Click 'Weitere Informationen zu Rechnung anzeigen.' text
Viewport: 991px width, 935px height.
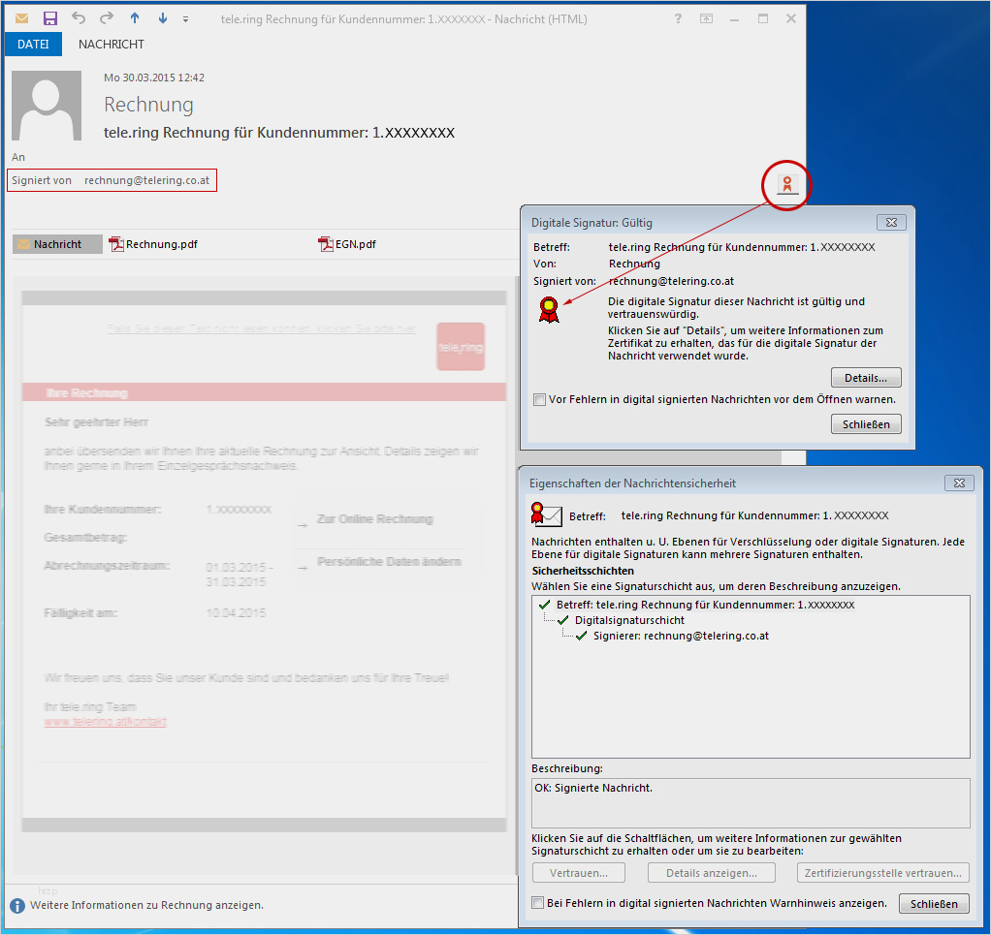coord(146,905)
